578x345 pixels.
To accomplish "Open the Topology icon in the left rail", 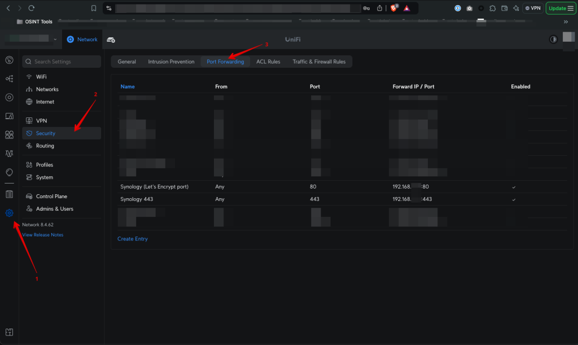I will [9, 78].
